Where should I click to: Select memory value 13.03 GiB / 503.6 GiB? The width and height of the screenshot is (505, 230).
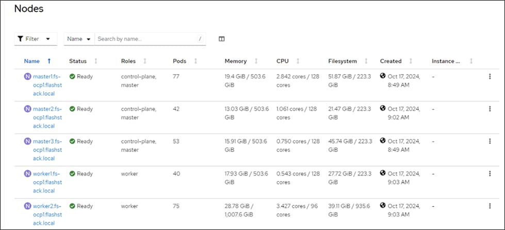tap(247, 113)
